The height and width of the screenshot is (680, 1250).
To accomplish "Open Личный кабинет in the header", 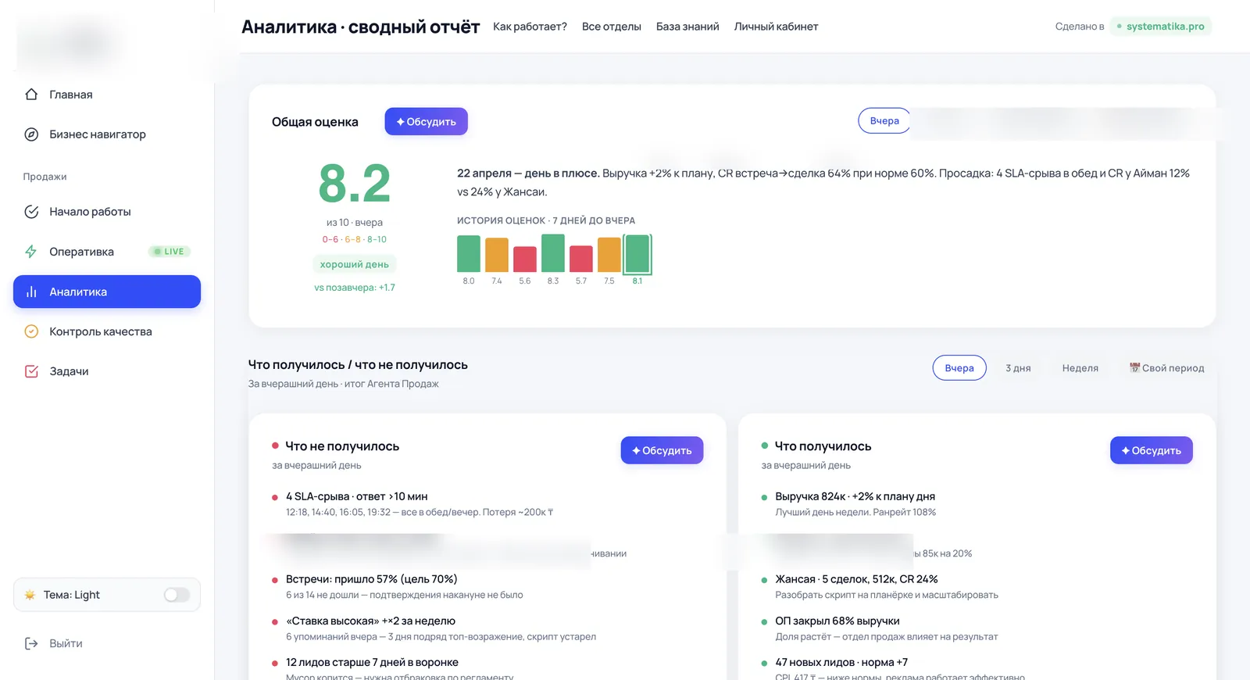I will click(776, 27).
